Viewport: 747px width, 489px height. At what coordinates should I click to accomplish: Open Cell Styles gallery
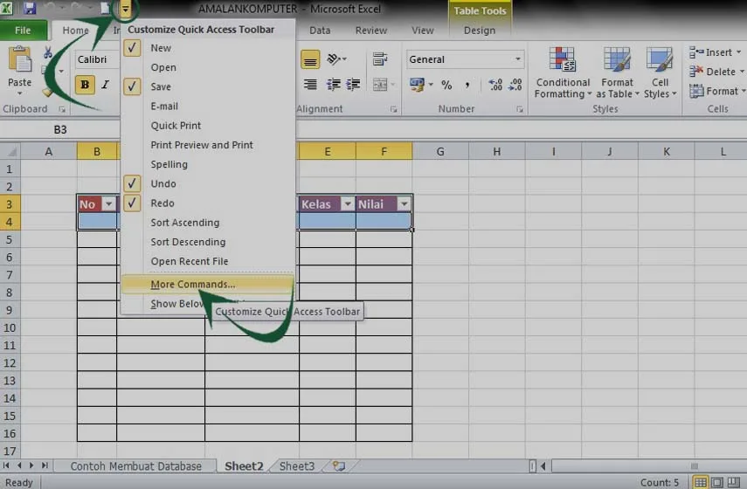click(x=660, y=72)
